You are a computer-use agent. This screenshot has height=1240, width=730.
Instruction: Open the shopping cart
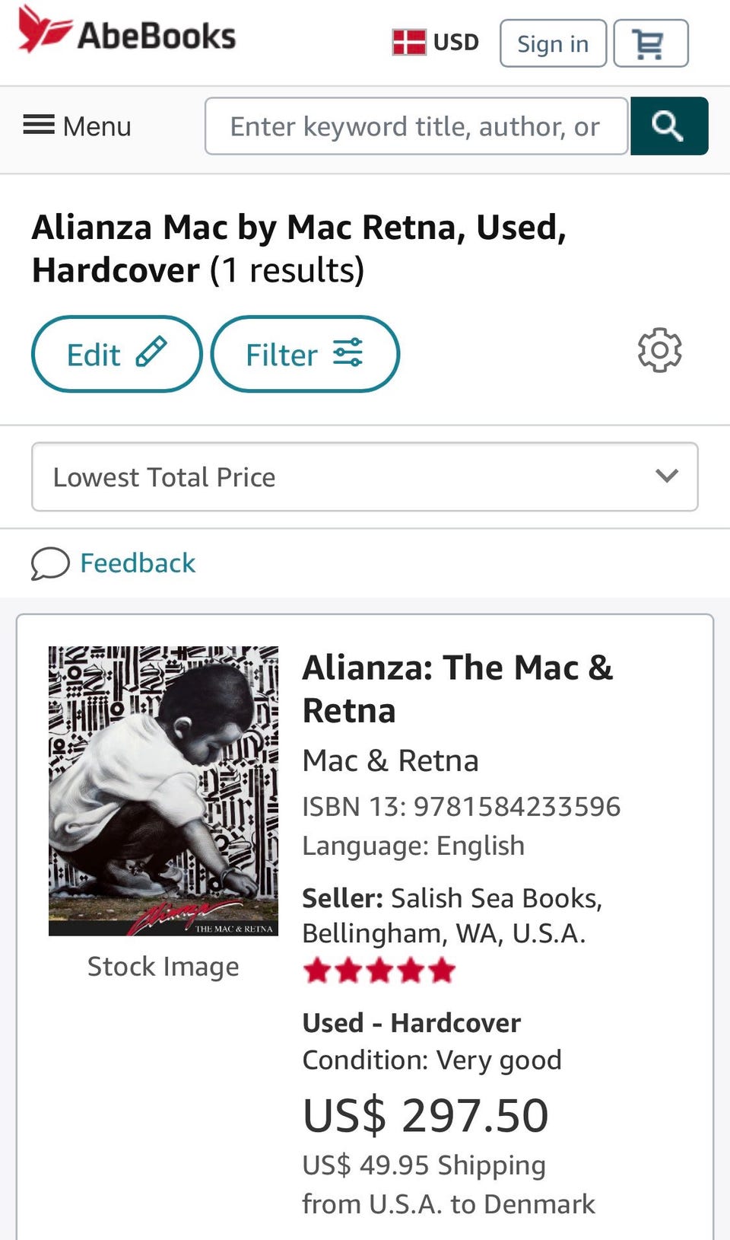pyautogui.click(x=650, y=44)
